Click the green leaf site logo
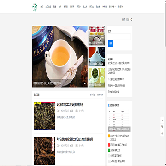Viewport: 166px width, 166px height. (x=35, y=7)
